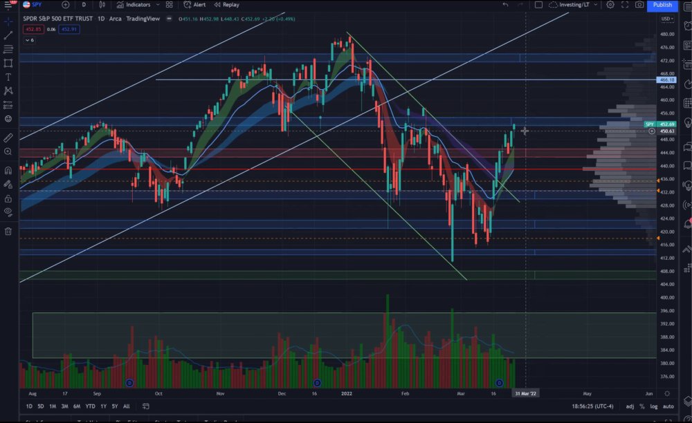Click the blue 452.91 buy price button
This screenshot has width=692, height=423.
pos(69,30)
